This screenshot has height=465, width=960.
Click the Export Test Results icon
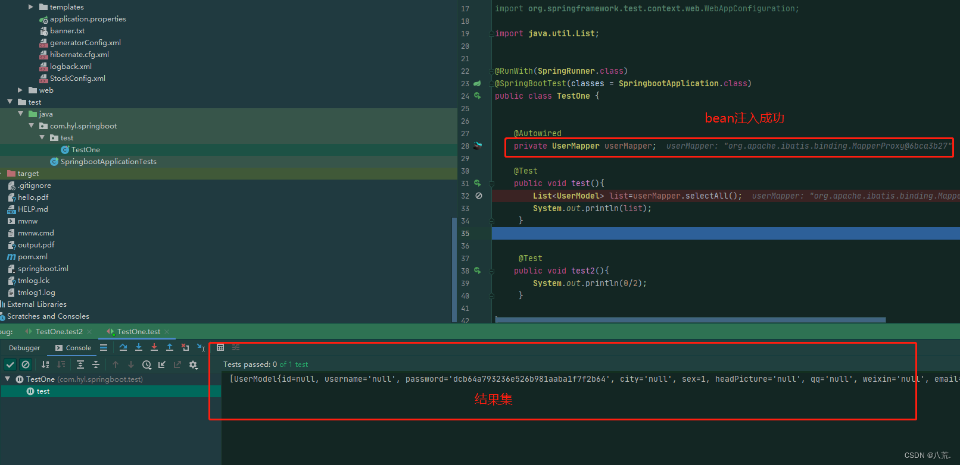(177, 365)
